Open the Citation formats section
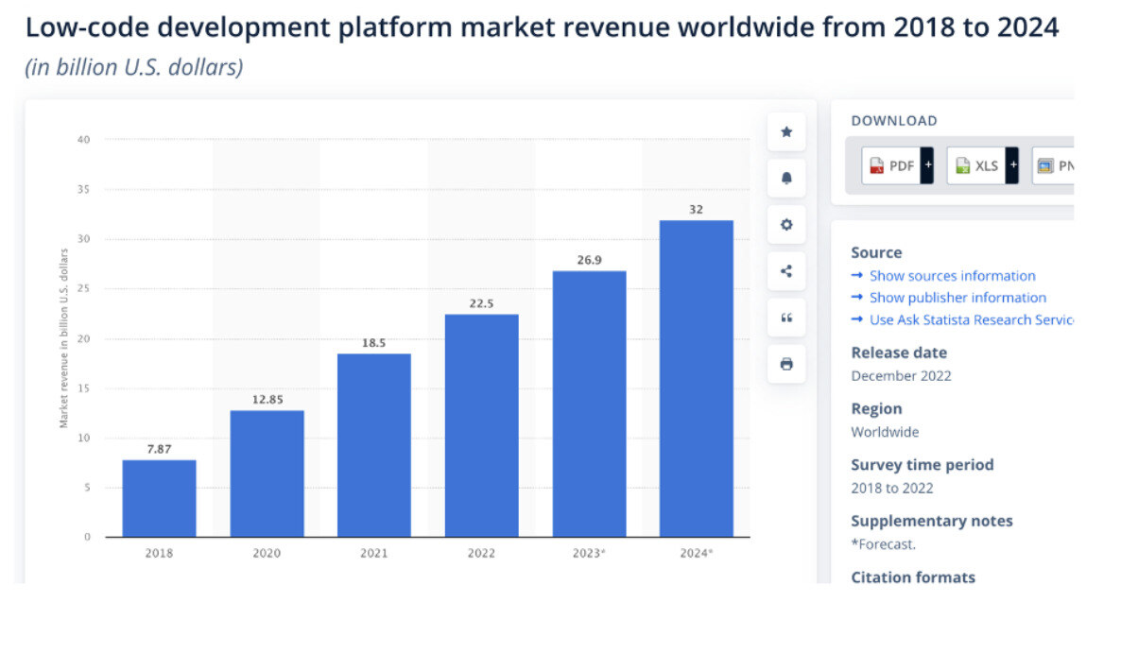 click(x=913, y=576)
